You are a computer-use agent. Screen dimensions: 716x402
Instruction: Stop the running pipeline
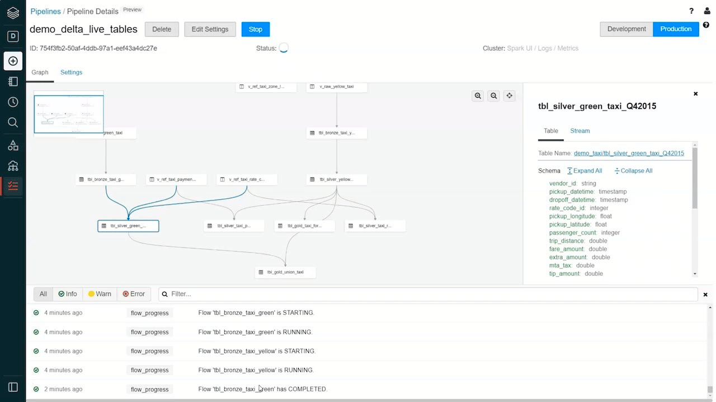tap(256, 30)
